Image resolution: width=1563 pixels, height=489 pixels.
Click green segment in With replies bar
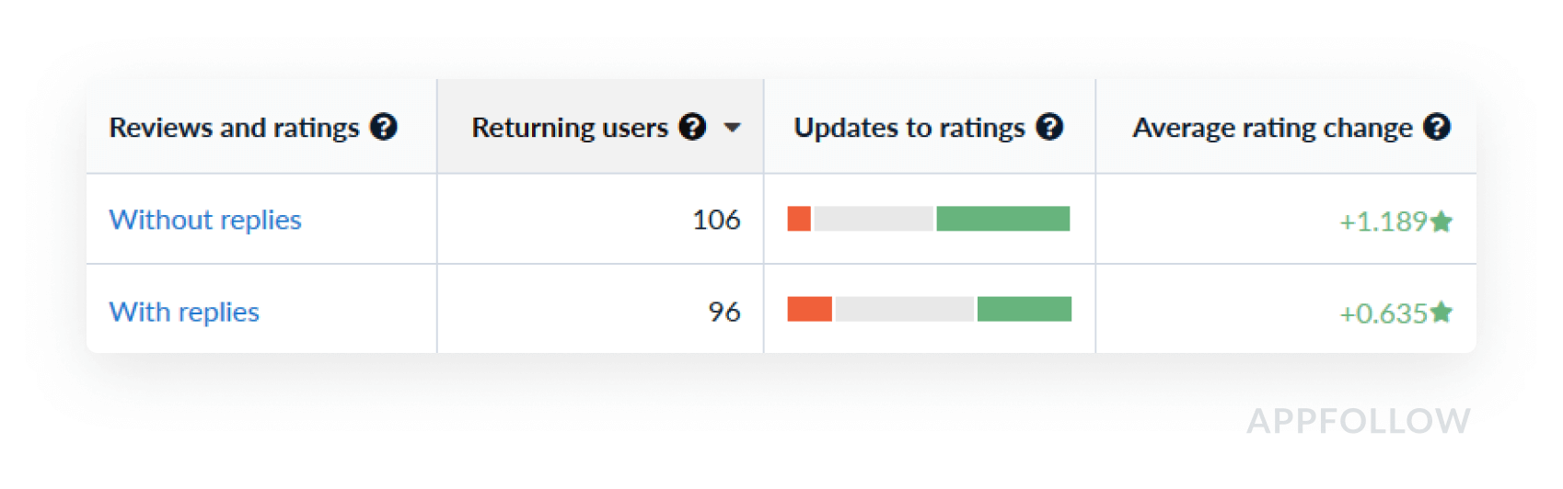pyautogui.click(x=1025, y=309)
